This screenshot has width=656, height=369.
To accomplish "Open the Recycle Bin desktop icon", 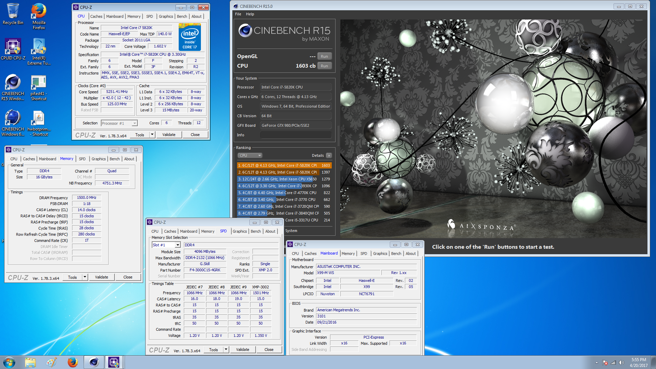I will (13, 14).
